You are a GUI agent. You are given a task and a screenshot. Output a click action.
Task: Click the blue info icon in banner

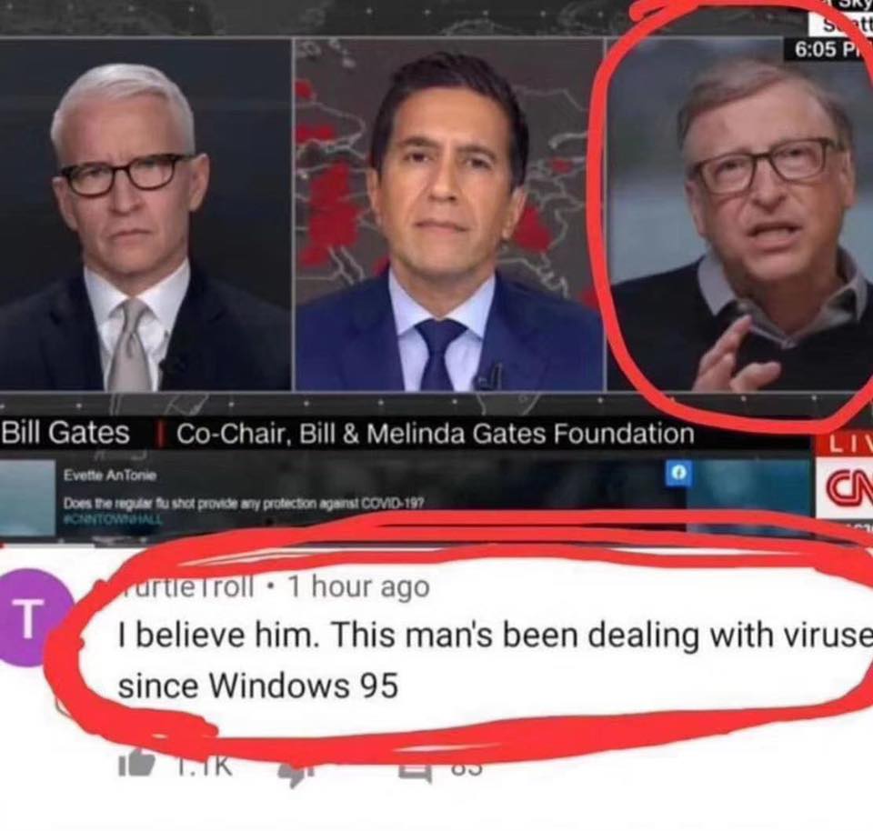(x=678, y=473)
